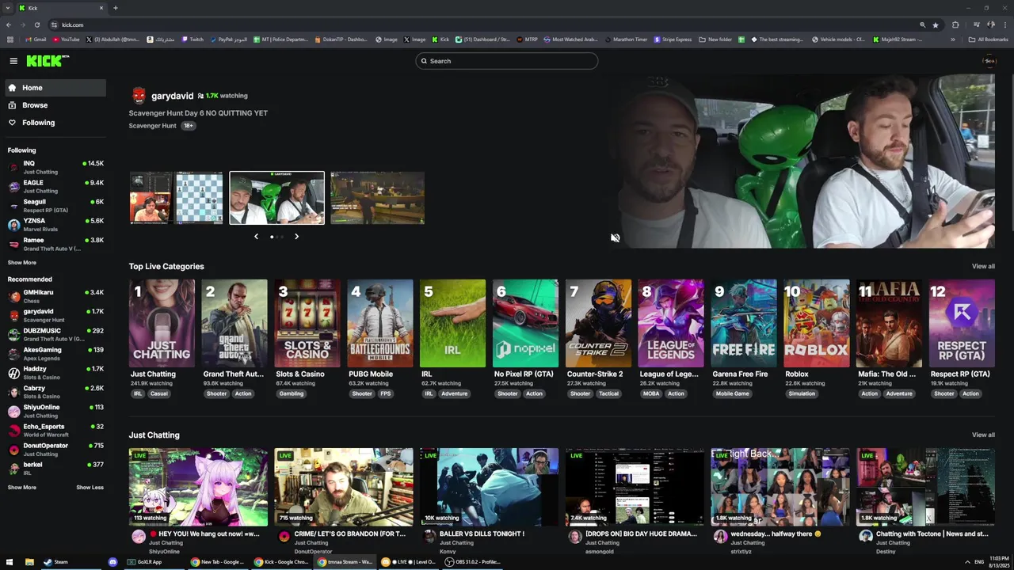This screenshot has height=570, width=1014.
Task: View all Top Live Categories
Action: (x=983, y=267)
